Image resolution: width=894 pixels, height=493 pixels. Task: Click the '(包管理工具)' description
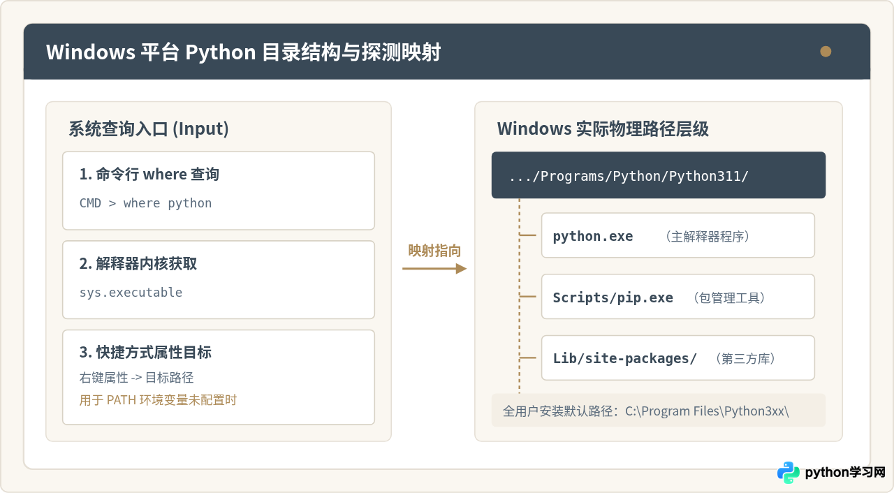click(730, 298)
